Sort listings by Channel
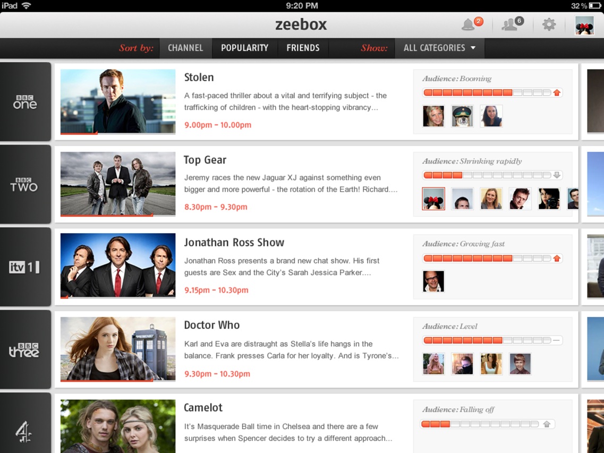The width and height of the screenshot is (604, 453). tap(185, 48)
